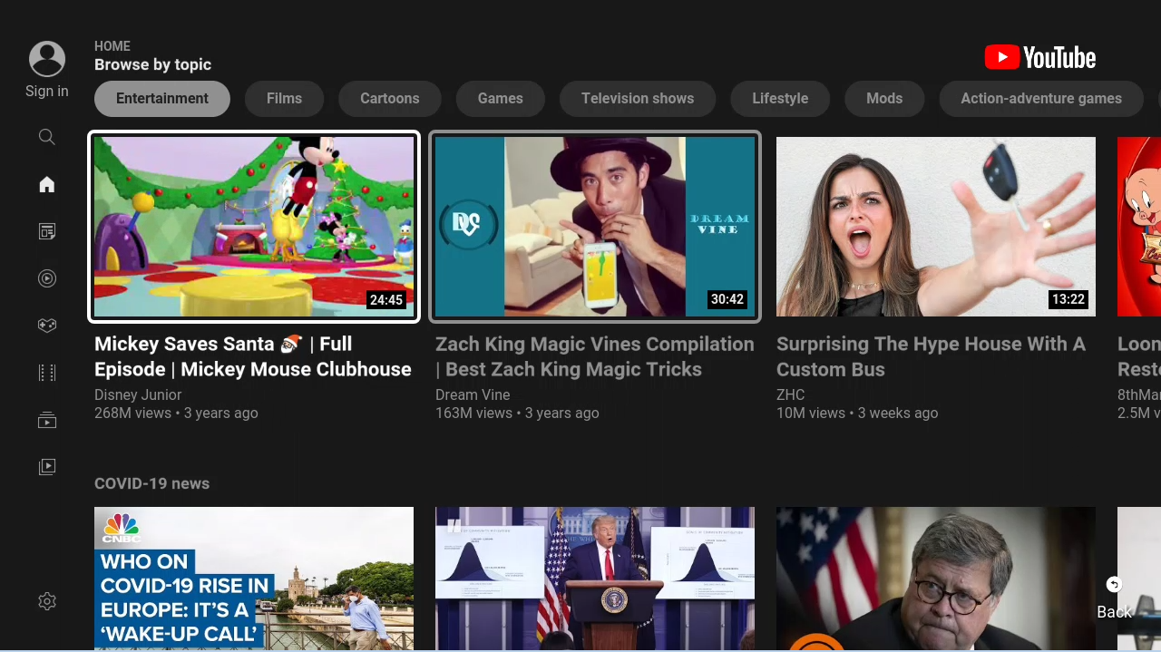Play the Mickey Saves Santa video
1161x652 pixels.
click(x=254, y=227)
